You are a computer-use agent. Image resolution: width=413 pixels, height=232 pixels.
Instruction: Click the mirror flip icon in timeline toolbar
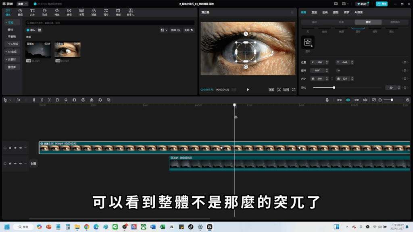tap(92, 100)
